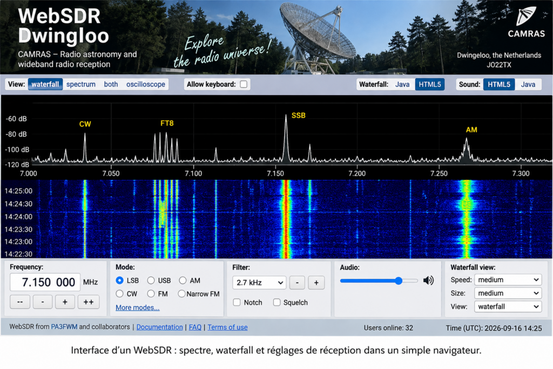
Task: Click the frequency single minus button
Action: (43, 302)
